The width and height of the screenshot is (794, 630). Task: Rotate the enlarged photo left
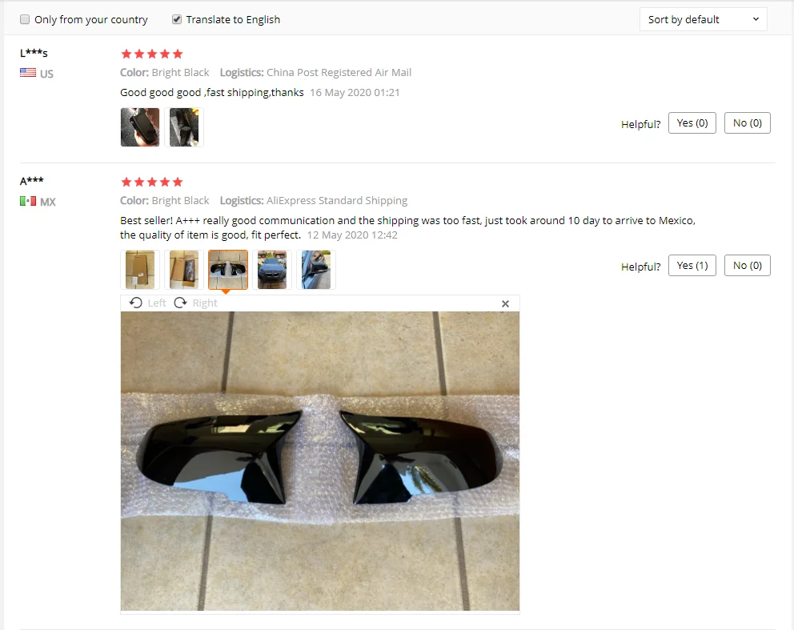[x=147, y=303]
